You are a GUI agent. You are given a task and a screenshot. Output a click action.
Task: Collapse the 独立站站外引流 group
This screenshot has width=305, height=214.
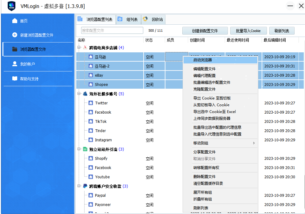pos(79,149)
